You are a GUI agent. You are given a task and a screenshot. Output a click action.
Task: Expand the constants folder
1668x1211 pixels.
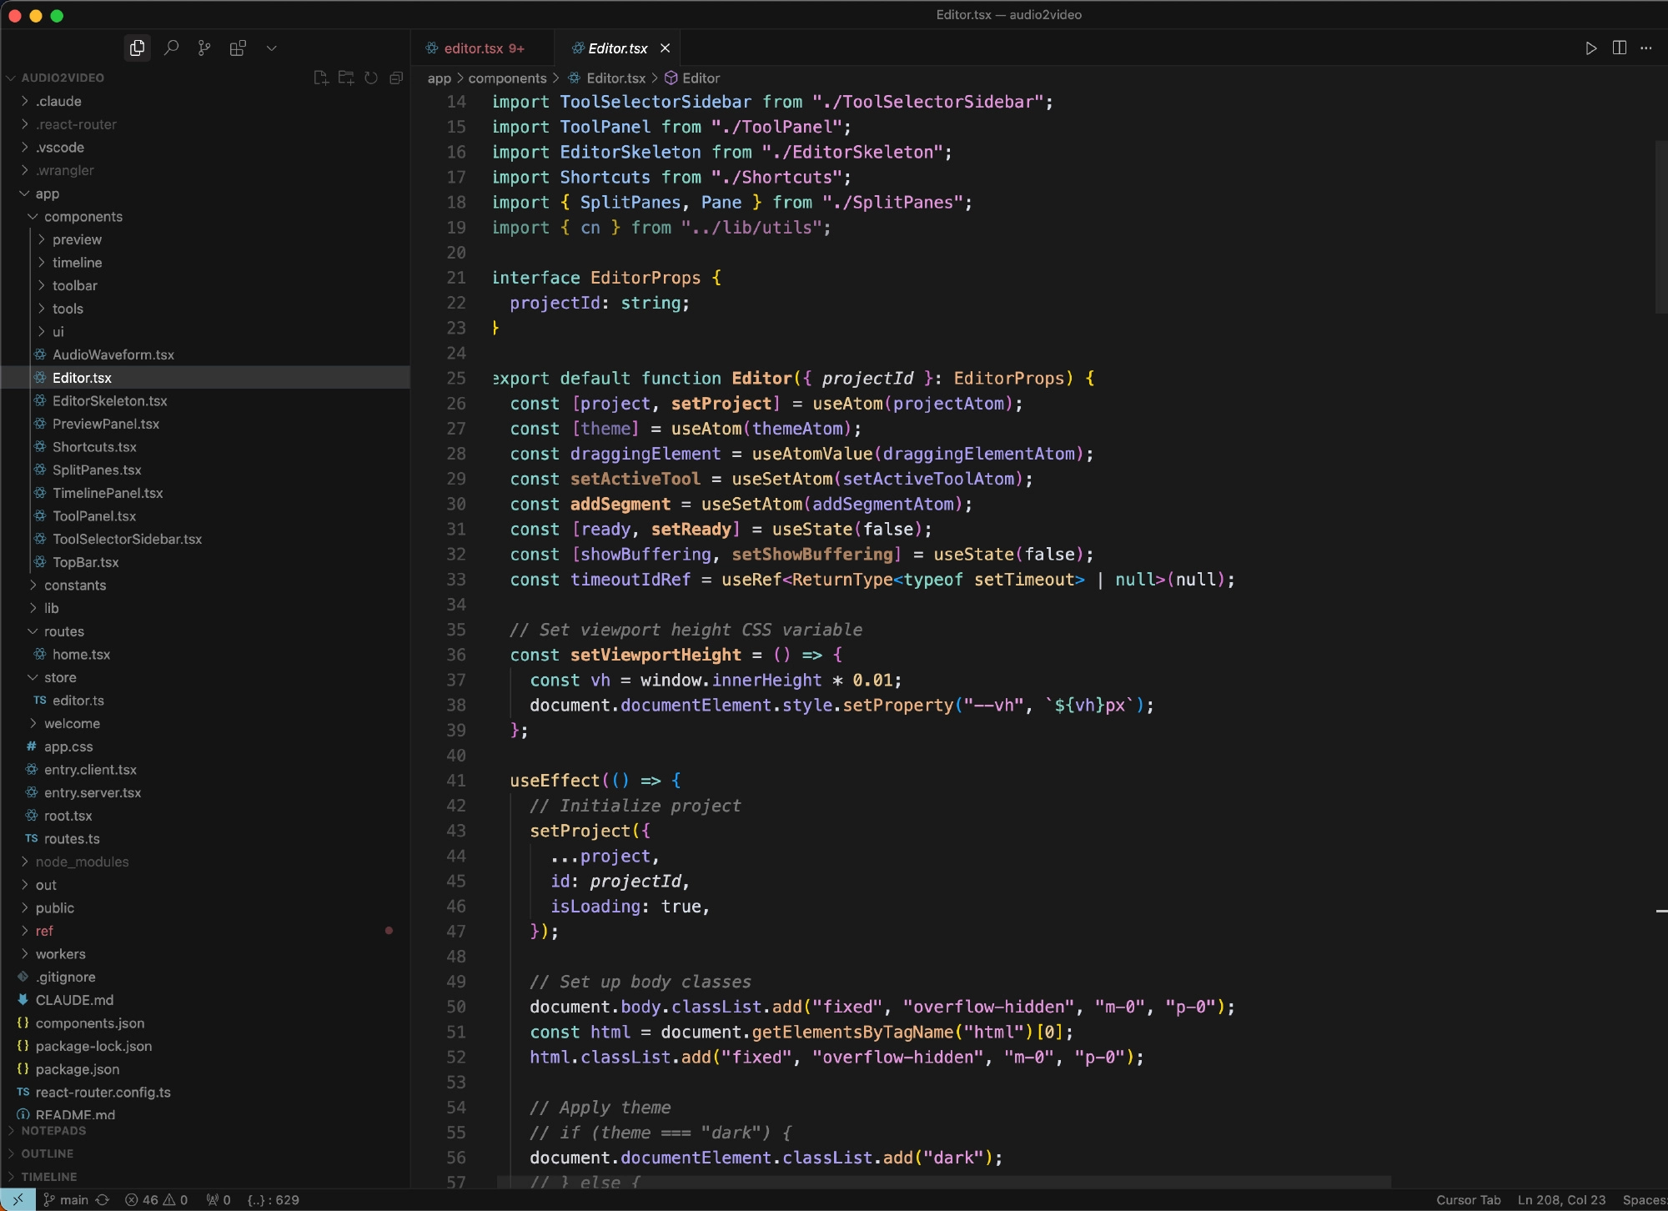pyautogui.click(x=74, y=585)
